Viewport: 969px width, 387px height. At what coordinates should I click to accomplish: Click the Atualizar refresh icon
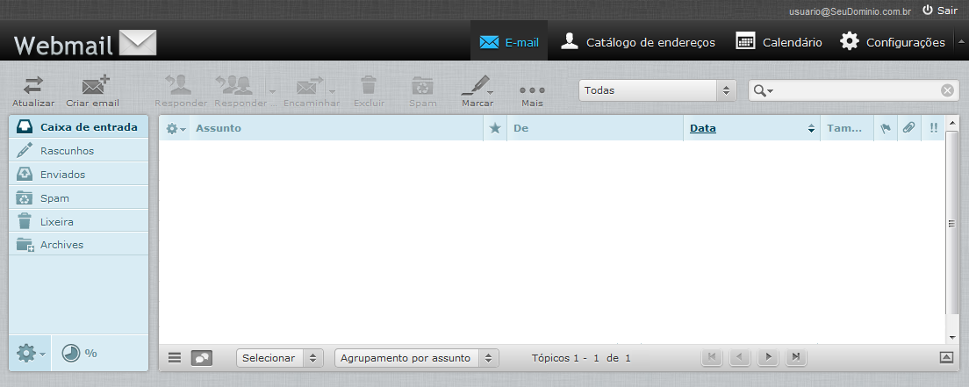[32, 86]
